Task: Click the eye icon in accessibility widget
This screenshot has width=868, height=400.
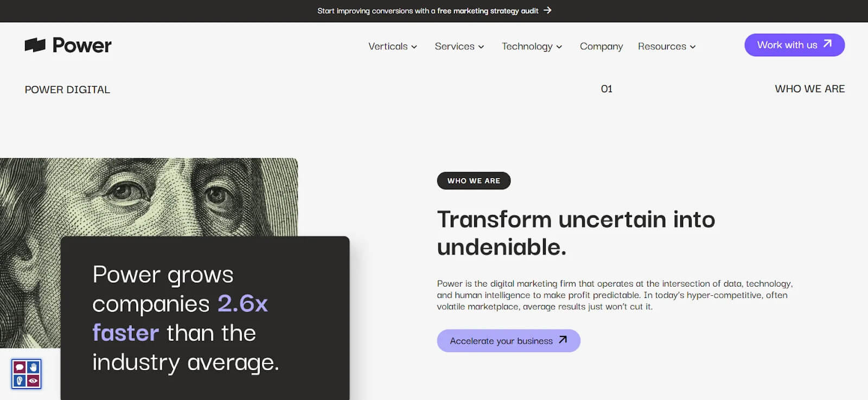Action: click(33, 380)
